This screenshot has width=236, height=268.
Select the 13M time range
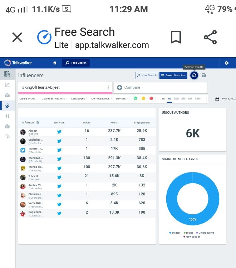click(197, 99)
